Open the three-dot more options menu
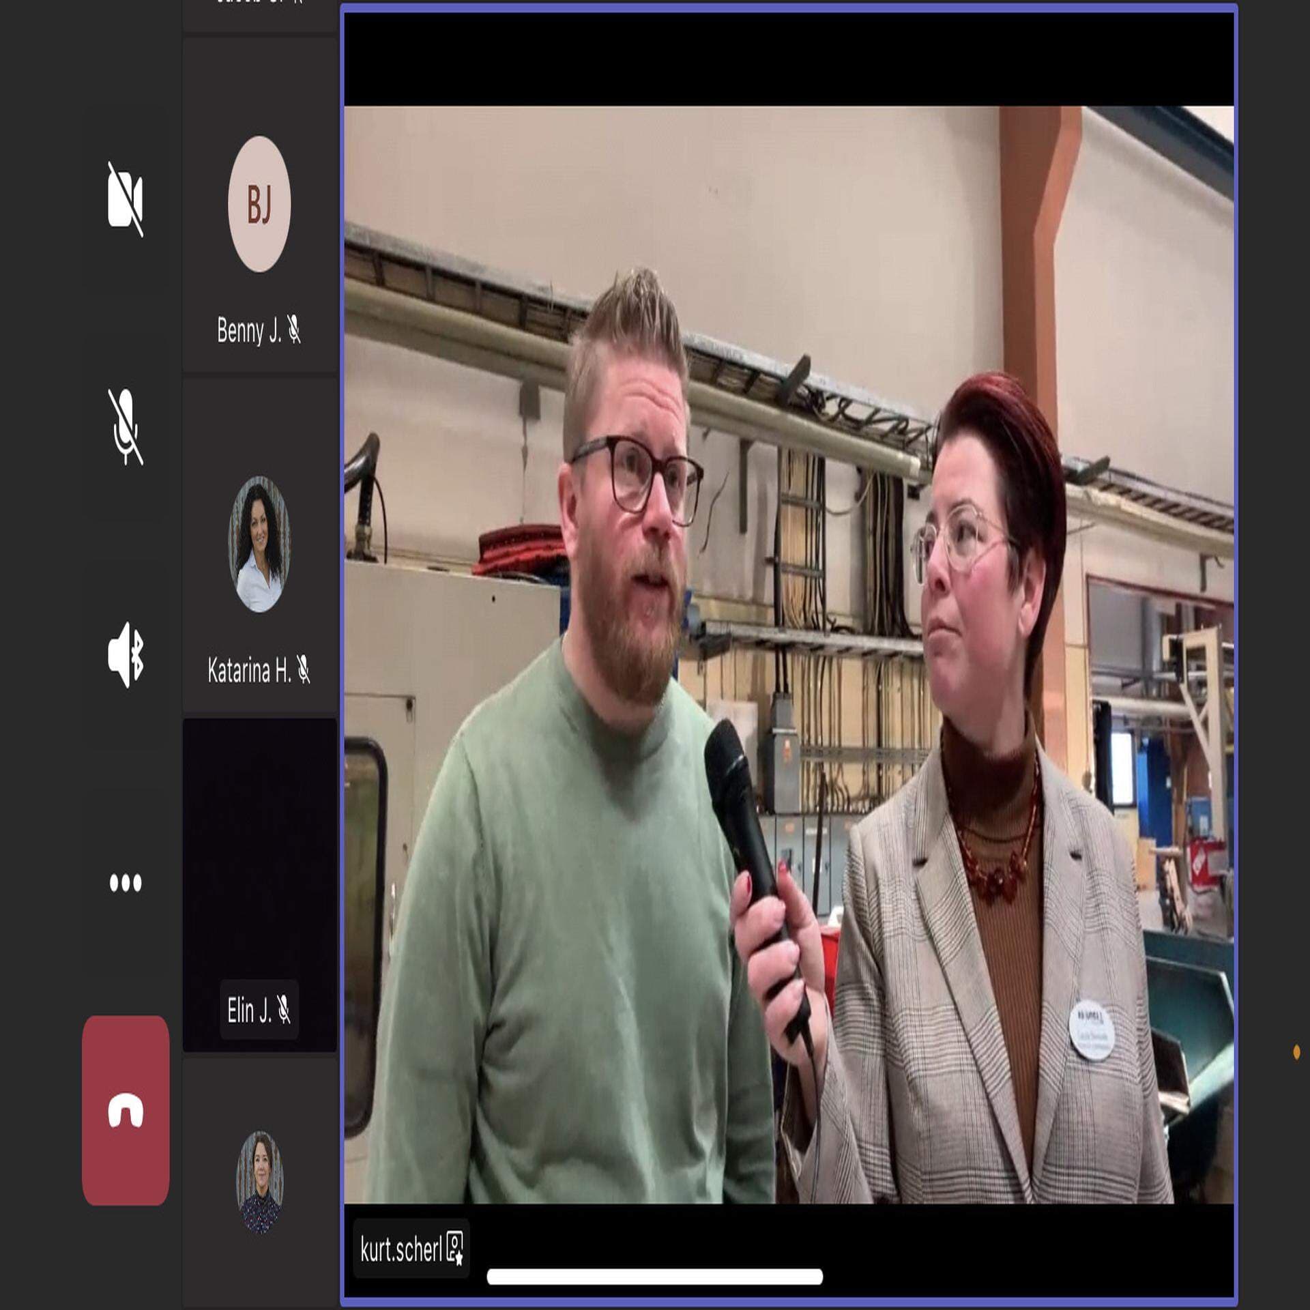This screenshot has width=1310, height=1310. 126,883
